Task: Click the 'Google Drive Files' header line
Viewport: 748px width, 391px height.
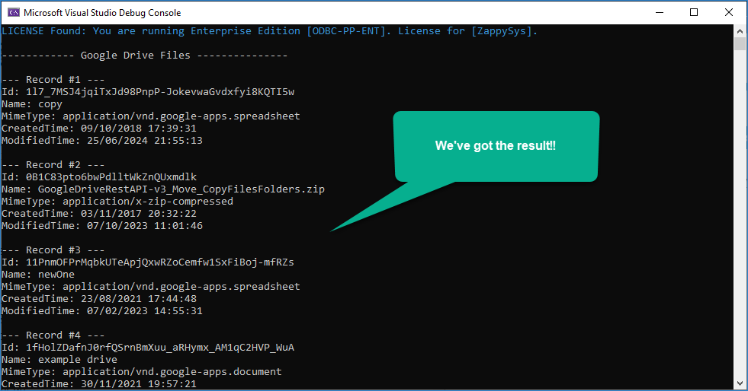Action: tap(145, 56)
